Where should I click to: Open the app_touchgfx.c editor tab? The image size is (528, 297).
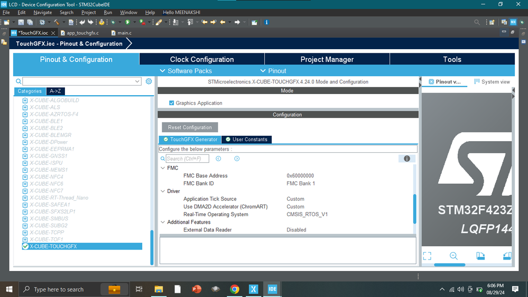tap(80, 33)
